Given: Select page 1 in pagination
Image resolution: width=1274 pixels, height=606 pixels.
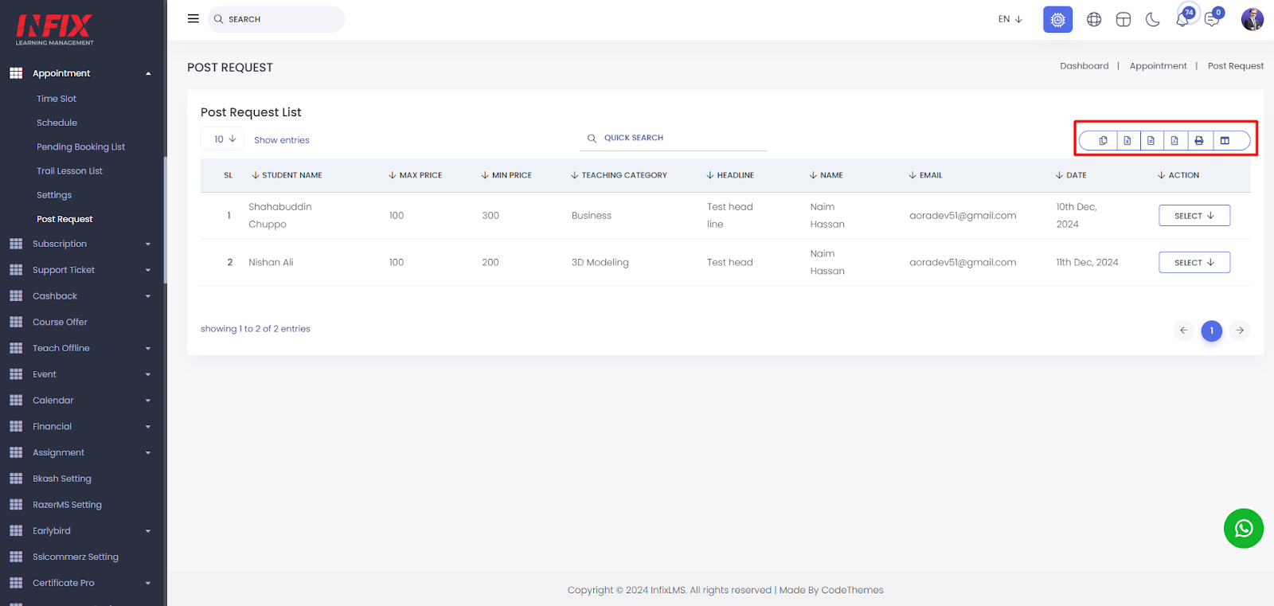Looking at the screenshot, I should coord(1212,330).
